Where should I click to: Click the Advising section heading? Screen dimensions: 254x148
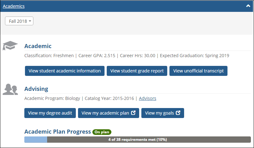coord(36,89)
